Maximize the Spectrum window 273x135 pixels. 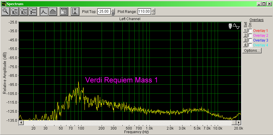(264, 4)
